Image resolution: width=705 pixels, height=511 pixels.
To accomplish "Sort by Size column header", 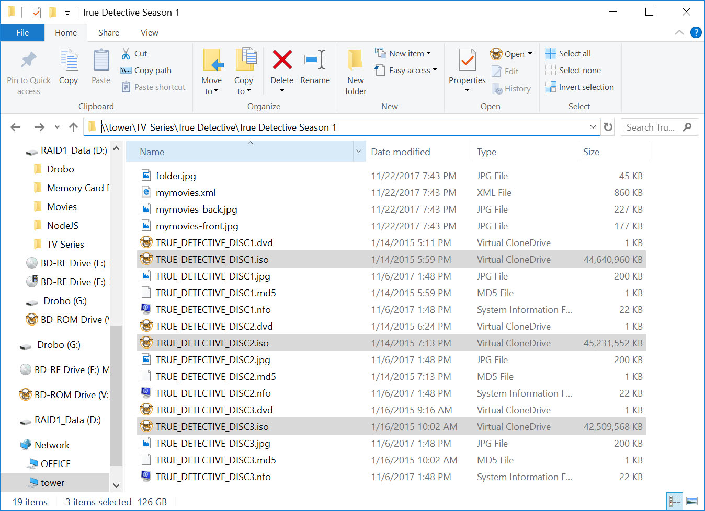I will 613,152.
